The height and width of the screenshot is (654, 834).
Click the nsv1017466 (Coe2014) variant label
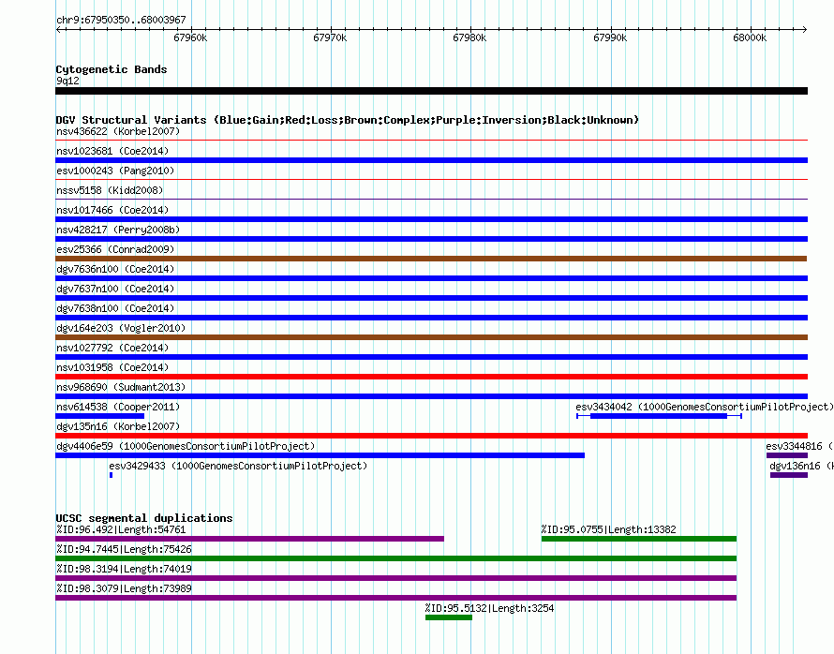point(112,210)
